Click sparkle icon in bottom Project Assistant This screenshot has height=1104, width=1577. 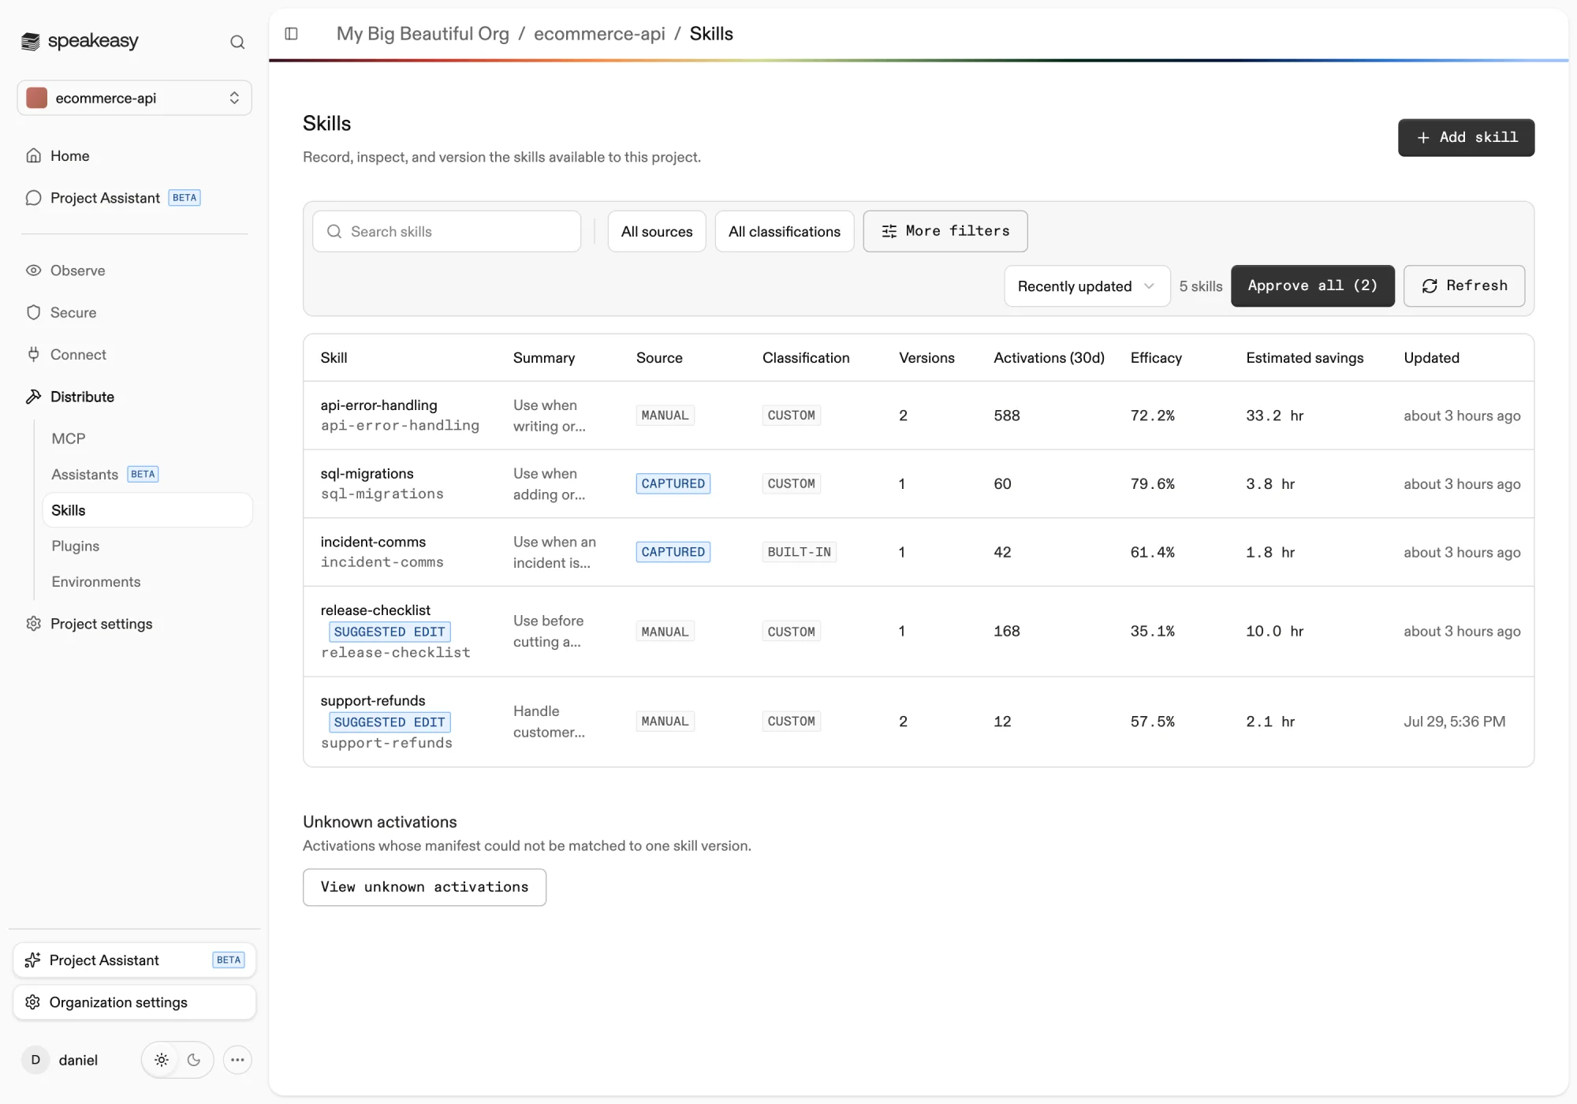[32, 960]
